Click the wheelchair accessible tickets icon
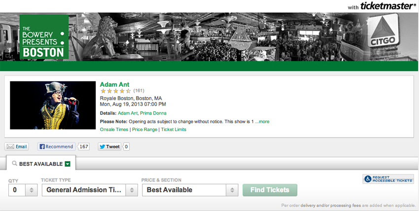Viewport: 419px width, 211px height. click(x=368, y=179)
